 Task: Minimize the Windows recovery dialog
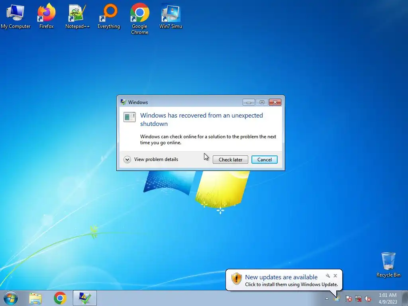(x=249, y=102)
